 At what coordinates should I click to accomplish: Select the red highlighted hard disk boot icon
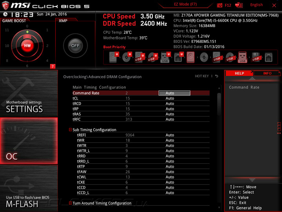coord(190,57)
